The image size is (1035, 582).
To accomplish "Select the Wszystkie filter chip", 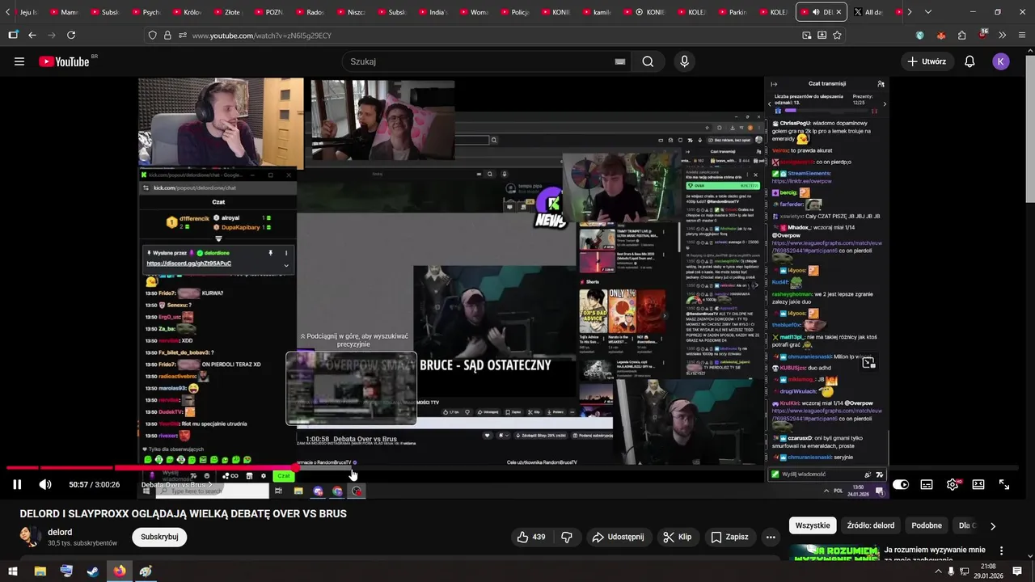I will [x=813, y=525].
